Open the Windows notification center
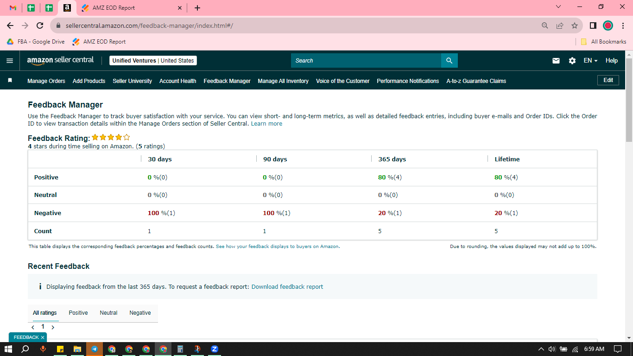 coord(618,349)
